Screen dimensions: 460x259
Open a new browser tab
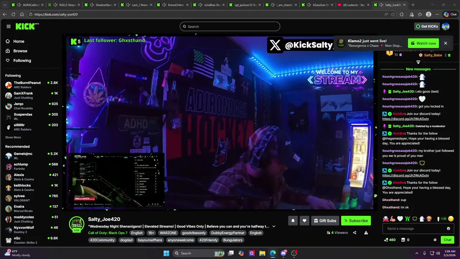[413, 5]
